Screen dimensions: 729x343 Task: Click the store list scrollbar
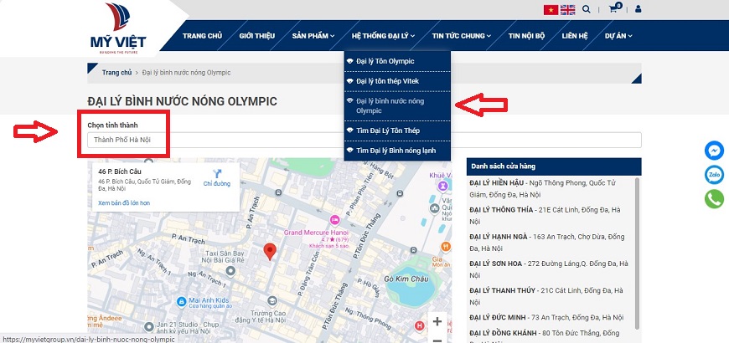pos(637,253)
